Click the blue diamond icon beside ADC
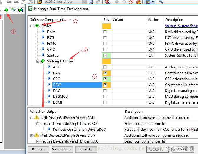 (x=49, y=67)
